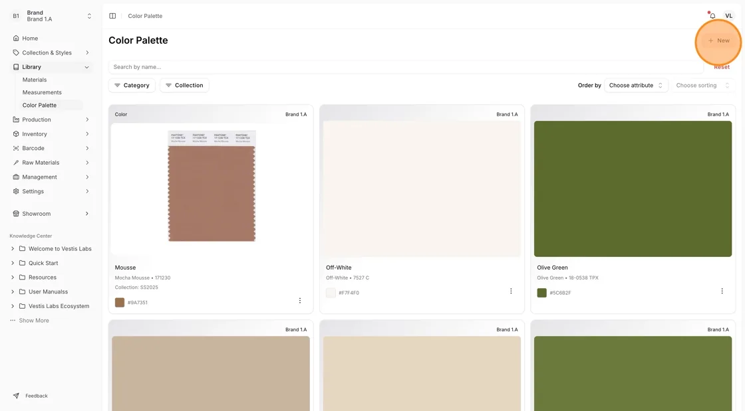
Task: Expand the Barcode menu chevron
Action: point(87,148)
